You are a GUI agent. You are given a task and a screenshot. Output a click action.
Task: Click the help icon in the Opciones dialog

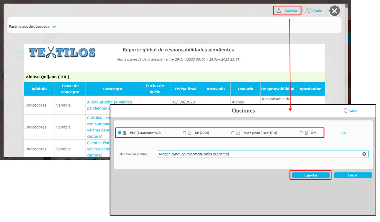(x=346, y=111)
